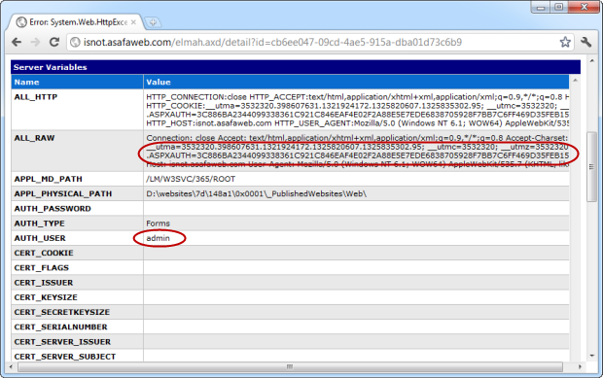
Task: Click the Name column header
Action: point(26,82)
